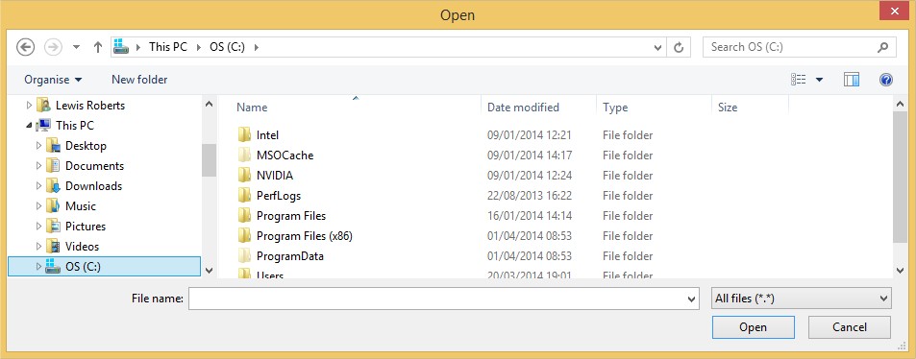
Task: Expand the Music tree node
Action: point(39,206)
